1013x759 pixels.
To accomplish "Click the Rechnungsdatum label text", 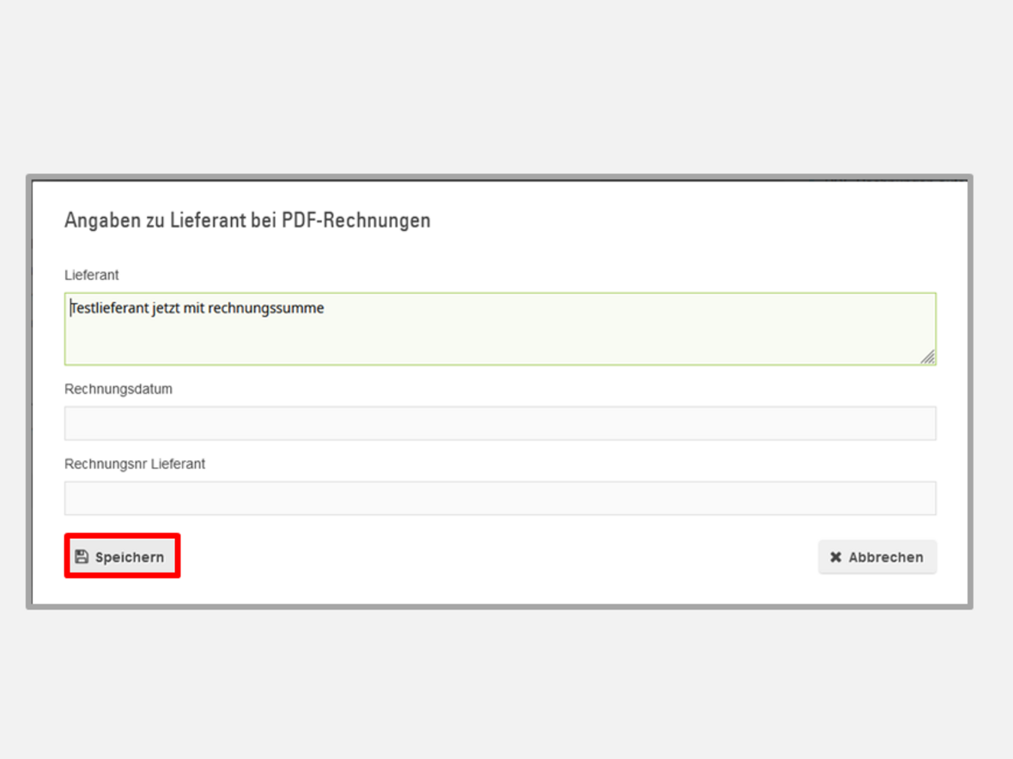I will pyautogui.click(x=118, y=389).
